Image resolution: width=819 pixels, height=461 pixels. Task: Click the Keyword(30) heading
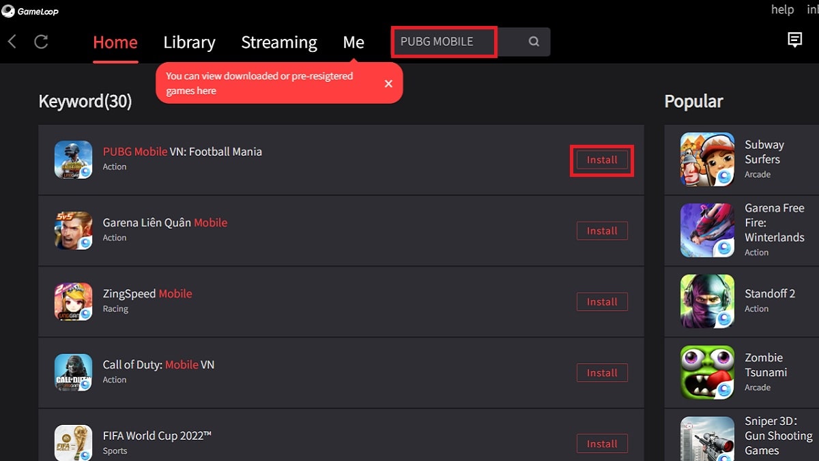[x=85, y=102]
